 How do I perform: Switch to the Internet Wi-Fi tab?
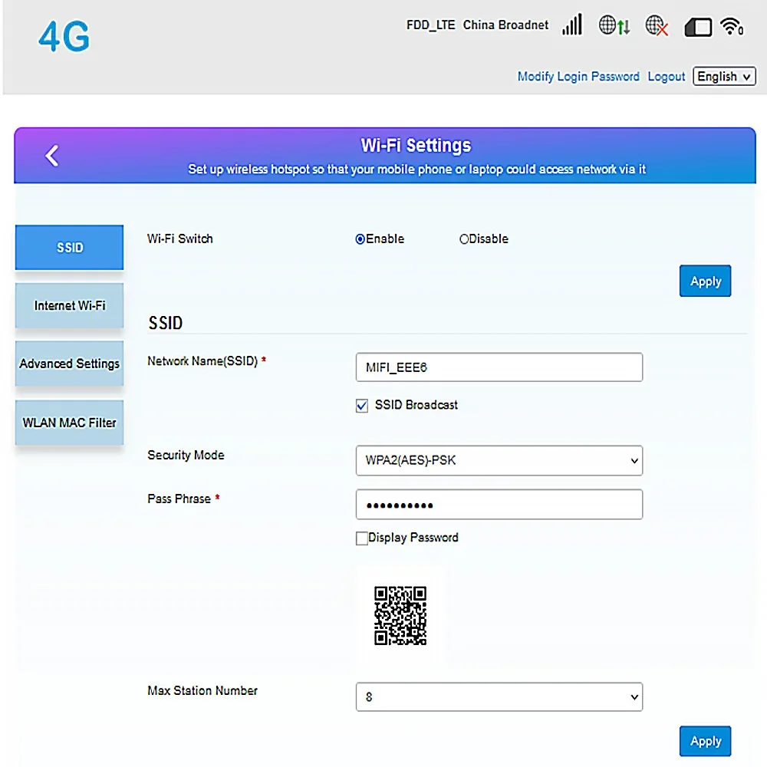[69, 305]
